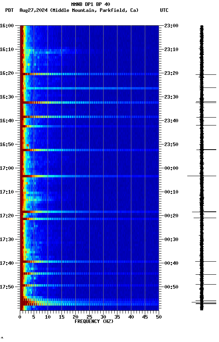Click the '23:00' UTC time label
Viewport: 219px width, 342px height.
(x=171, y=26)
